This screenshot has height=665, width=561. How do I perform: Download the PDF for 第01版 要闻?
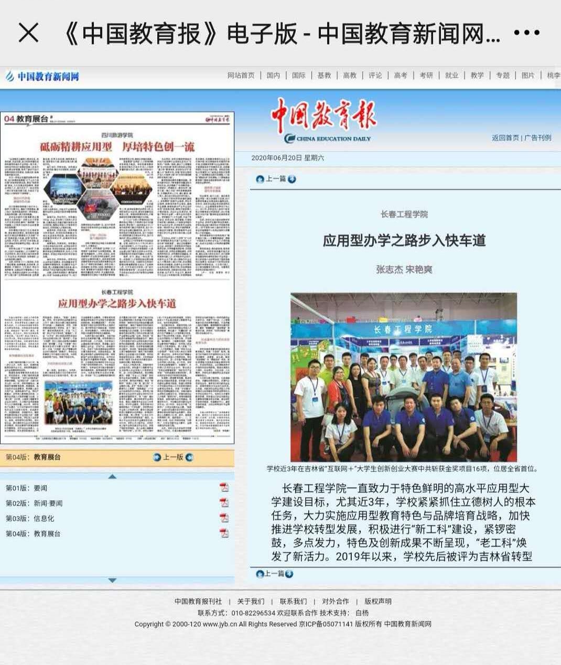click(224, 488)
